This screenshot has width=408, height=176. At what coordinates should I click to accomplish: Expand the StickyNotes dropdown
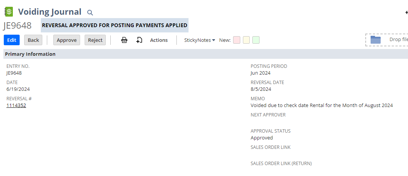tap(199, 40)
